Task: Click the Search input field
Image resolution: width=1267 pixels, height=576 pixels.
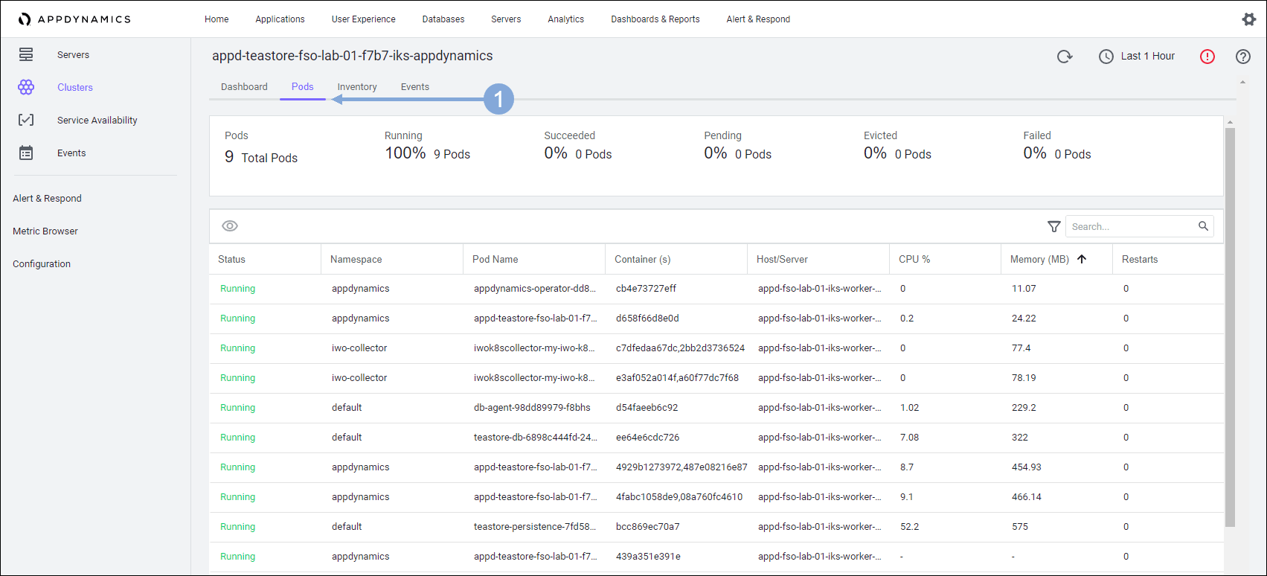Action: tap(1129, 226)
